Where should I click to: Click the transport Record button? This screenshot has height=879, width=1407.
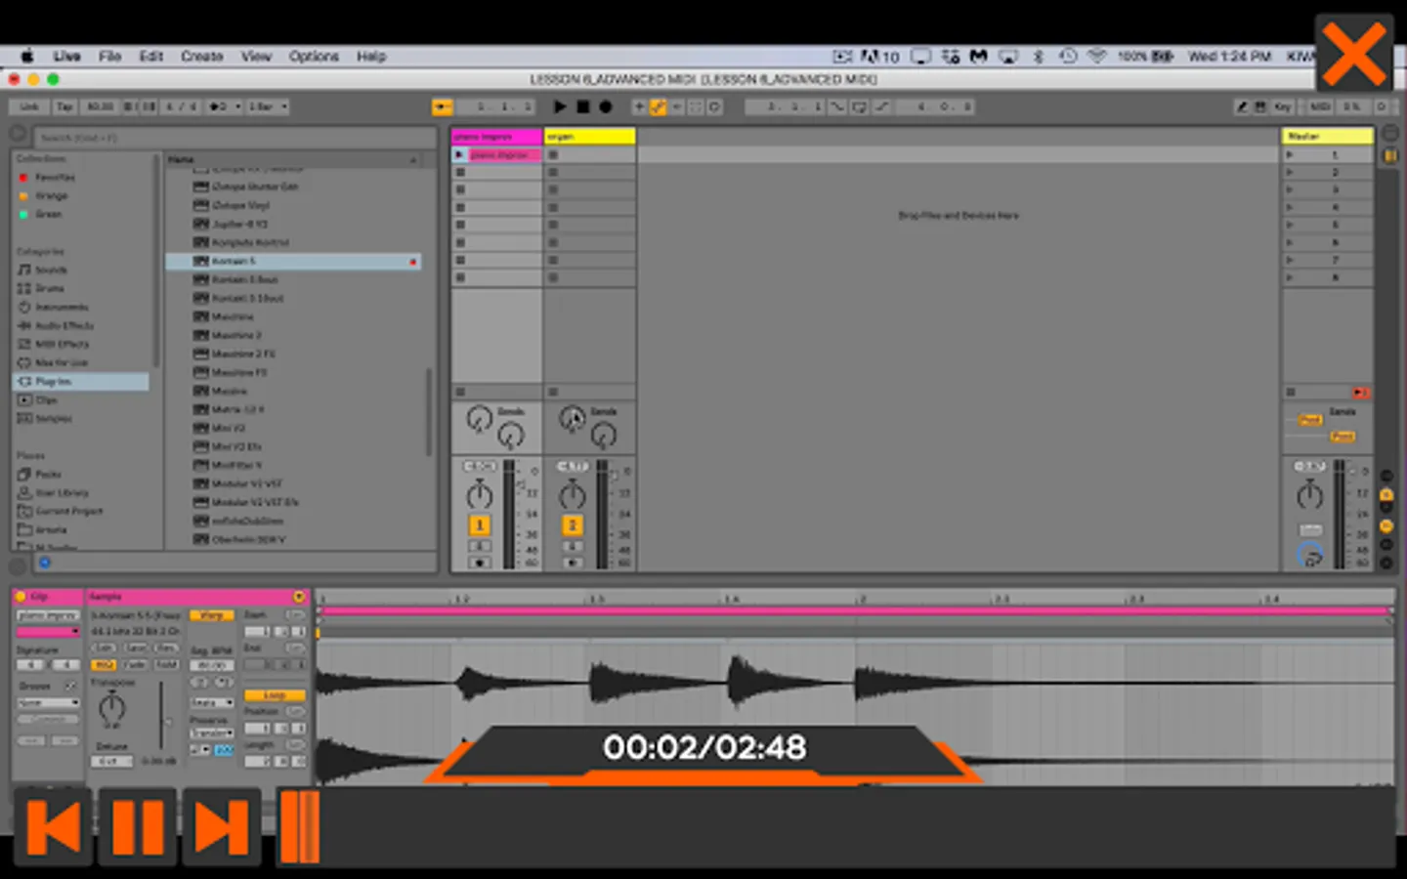click(x=605, y=106)
